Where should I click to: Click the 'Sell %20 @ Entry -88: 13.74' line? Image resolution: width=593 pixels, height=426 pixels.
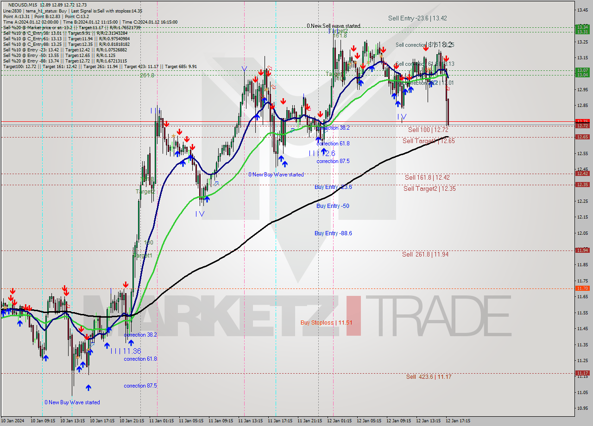coord(65,61)
